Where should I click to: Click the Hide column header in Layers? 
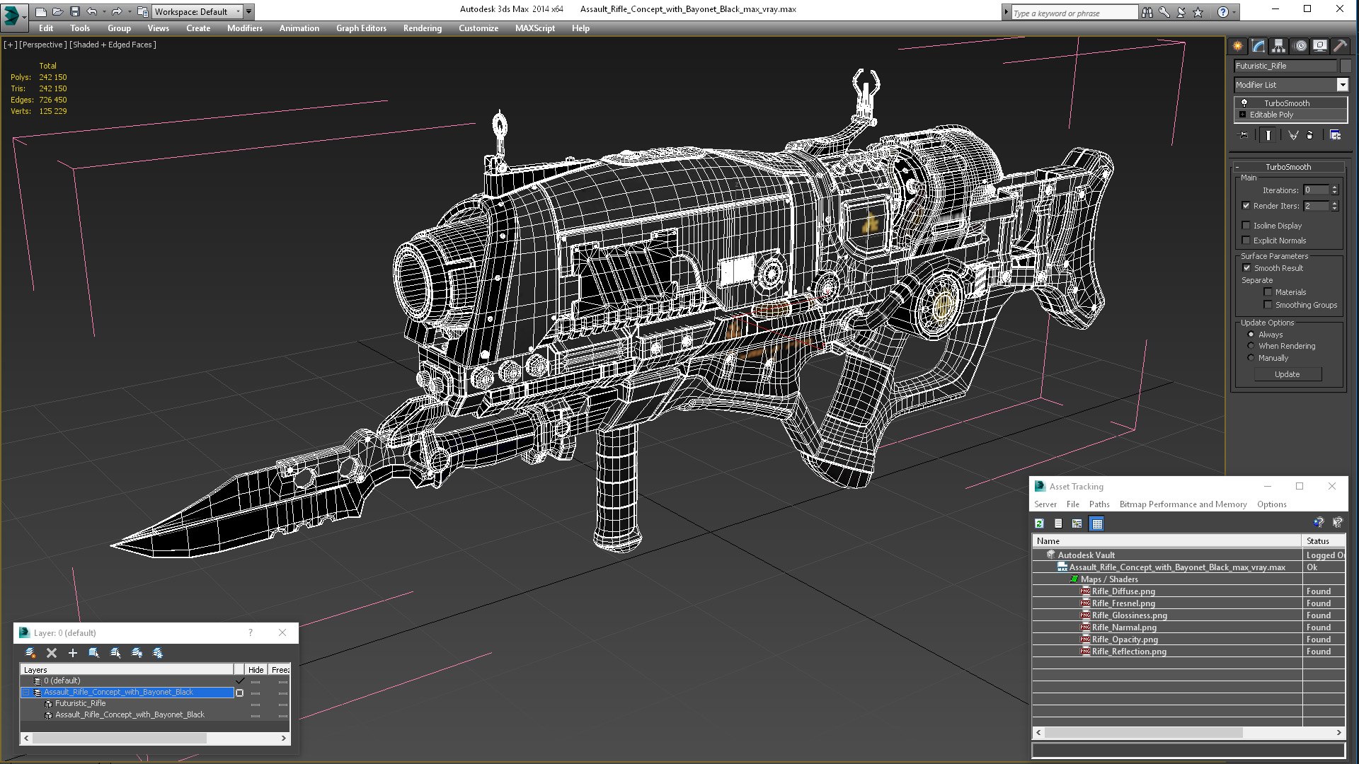point(256,670)
